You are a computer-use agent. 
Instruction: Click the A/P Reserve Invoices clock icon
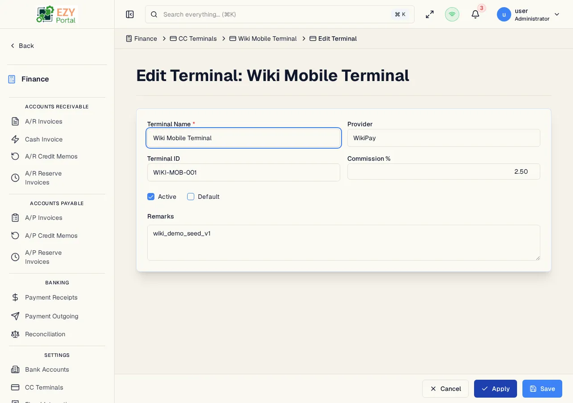coord(15,257)
